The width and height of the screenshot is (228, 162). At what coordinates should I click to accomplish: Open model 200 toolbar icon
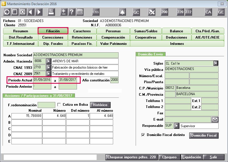[x=164, y=12]
